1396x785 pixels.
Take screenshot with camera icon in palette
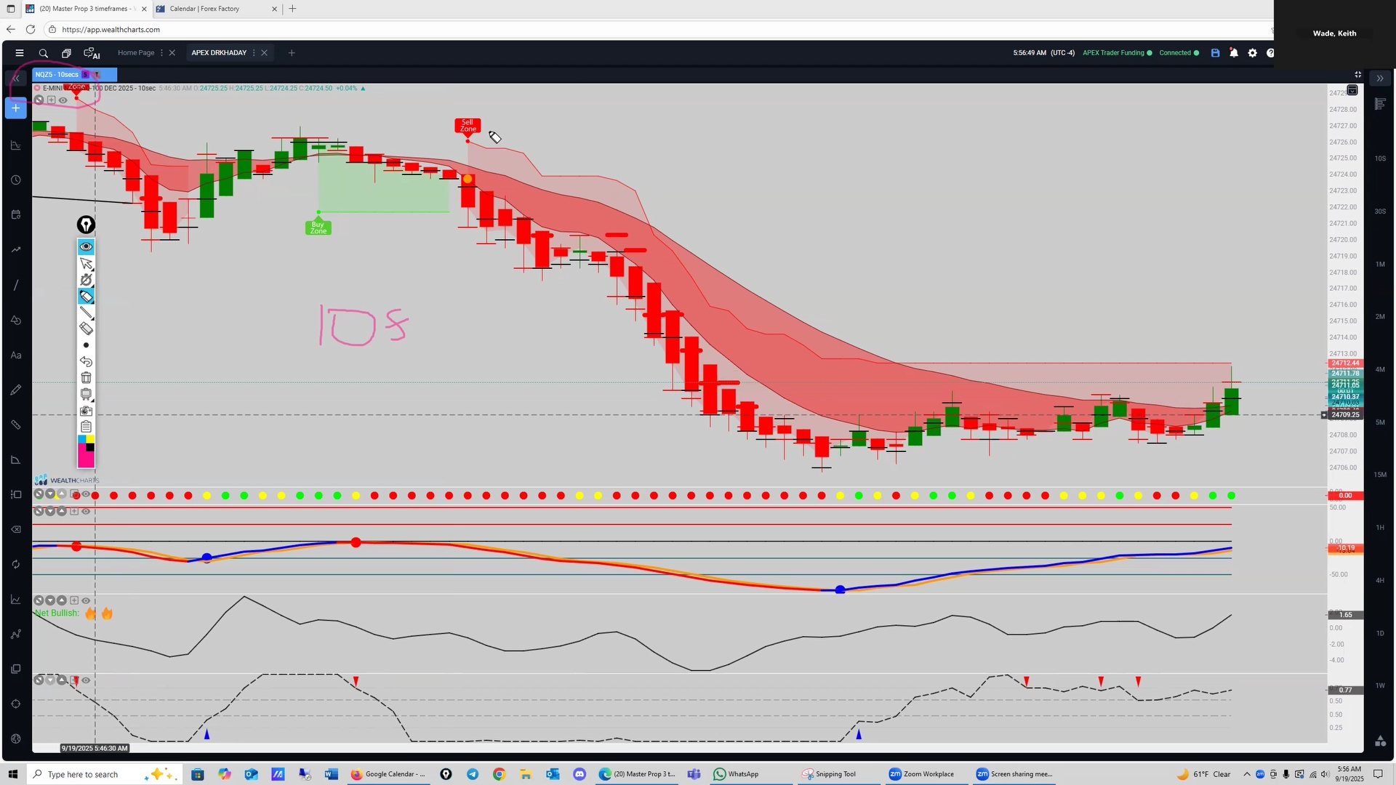pos(86,411)
